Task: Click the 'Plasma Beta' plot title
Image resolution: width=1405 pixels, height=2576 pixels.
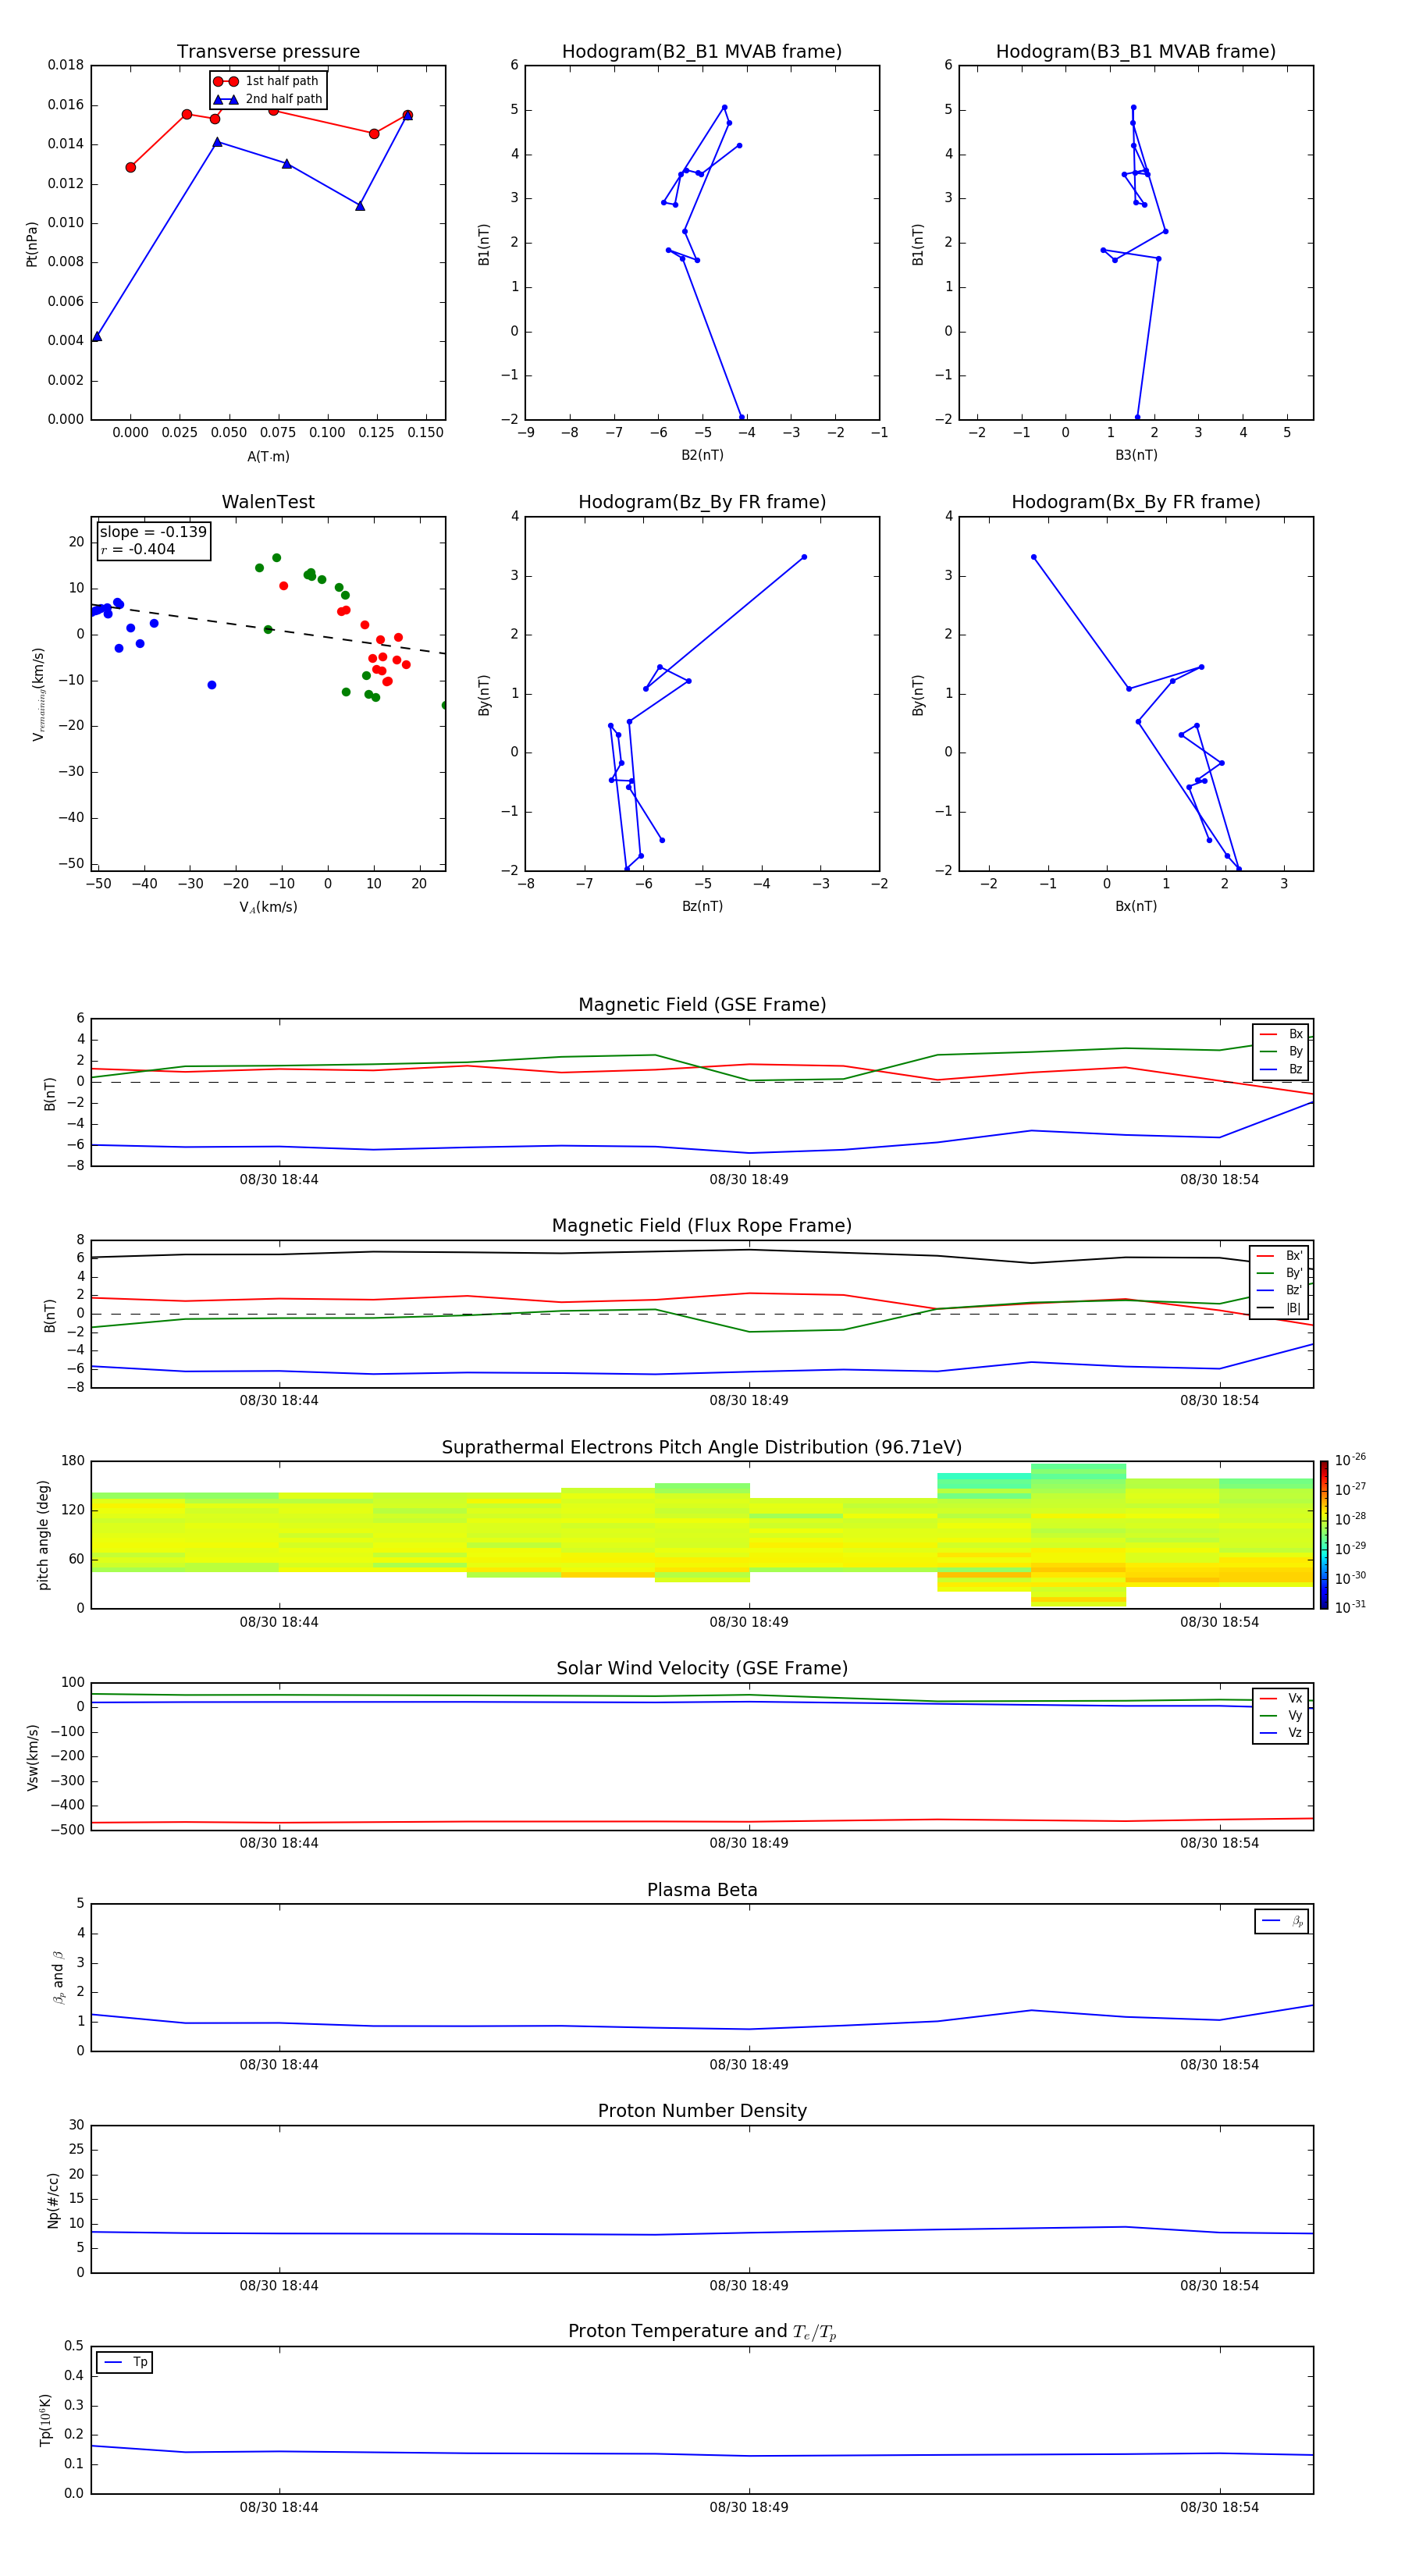Action: (x=702, y=1890)
